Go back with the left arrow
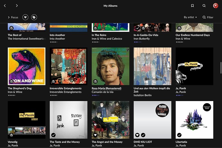 coord(5,6)
